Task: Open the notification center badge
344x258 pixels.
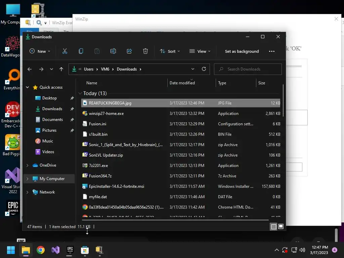Action: click(x=335, y=250)
